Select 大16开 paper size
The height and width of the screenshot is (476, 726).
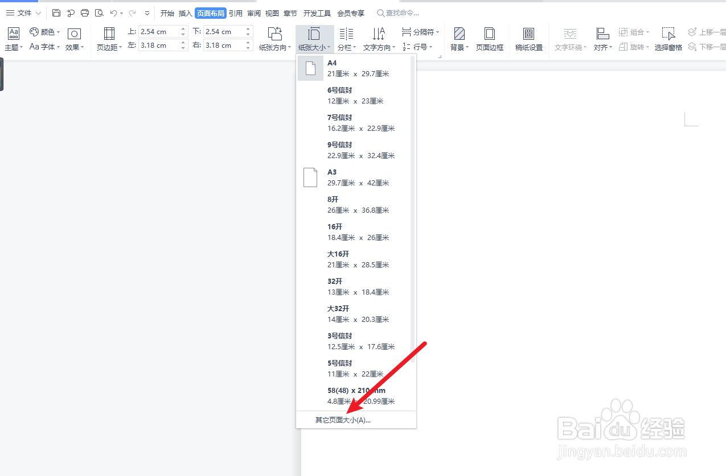click(354, 259)
